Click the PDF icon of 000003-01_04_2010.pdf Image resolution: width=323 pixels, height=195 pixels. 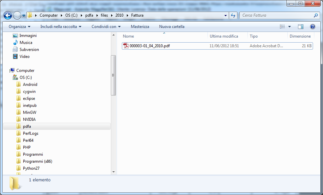(x=126, y=46)
